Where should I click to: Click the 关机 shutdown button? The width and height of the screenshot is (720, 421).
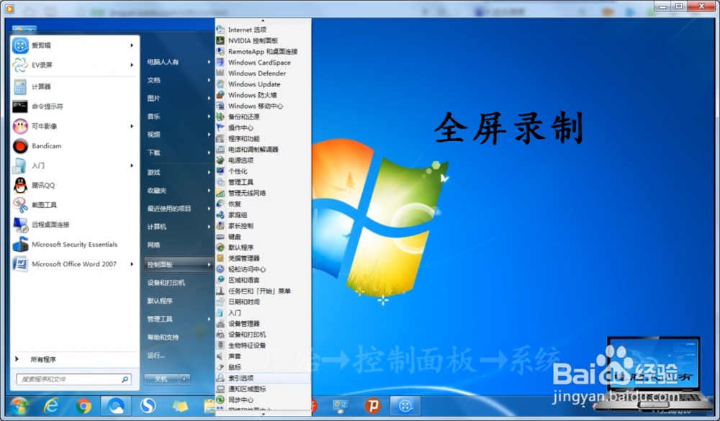click(x=161, y=379)
